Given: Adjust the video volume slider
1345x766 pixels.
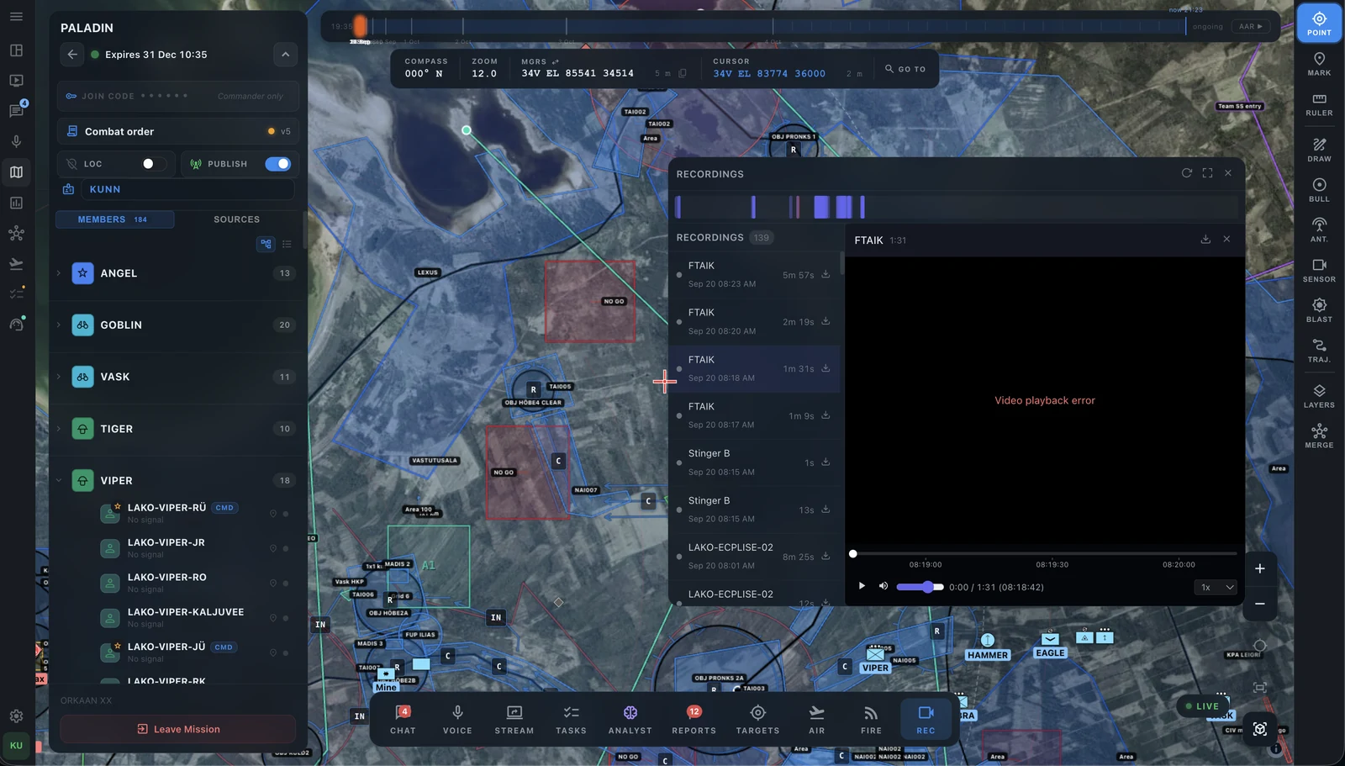Looking at the screenshot, I should tap(920, 587).
